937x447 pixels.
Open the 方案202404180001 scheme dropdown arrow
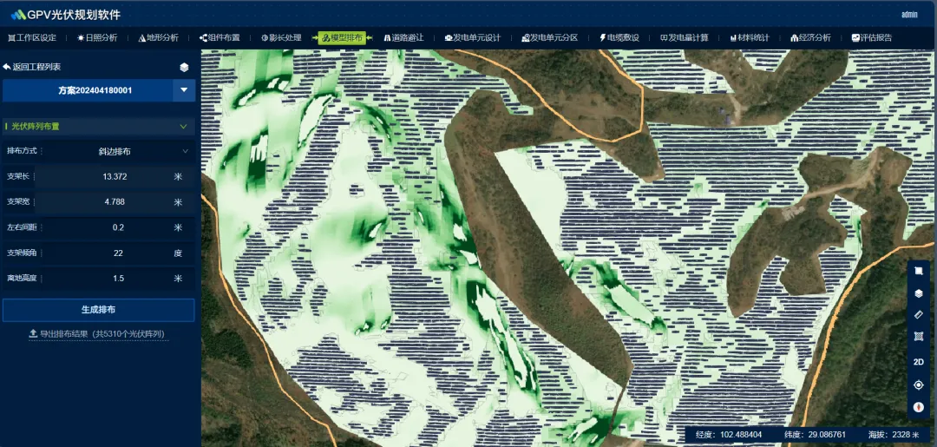click(184, 90)
